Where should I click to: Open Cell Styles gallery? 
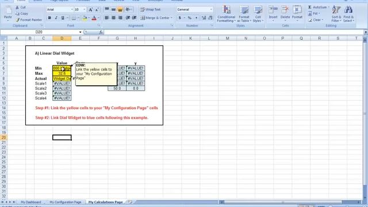[258, 14]
